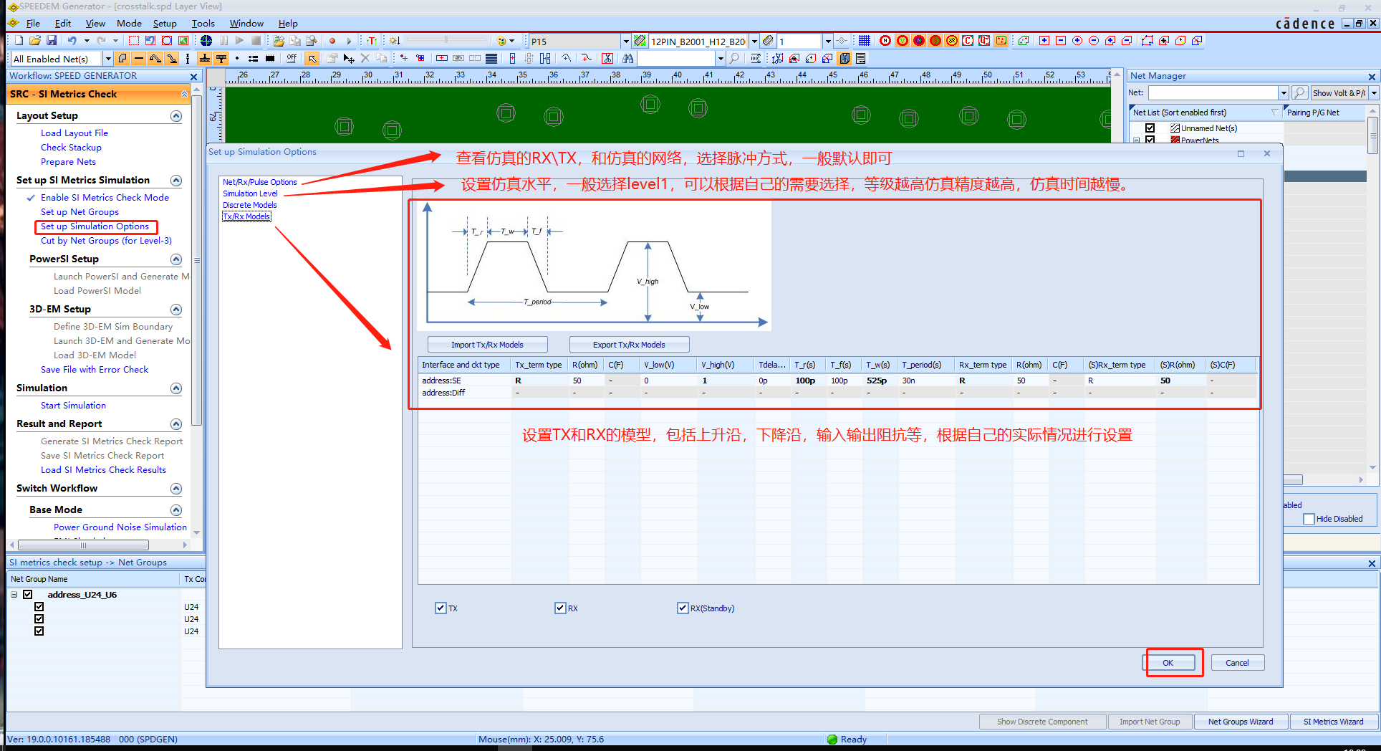Enable the Hide Disabled checkbox
Image resolution: width=1381 pixels, height=751 pixels.
click(1309, 519)
